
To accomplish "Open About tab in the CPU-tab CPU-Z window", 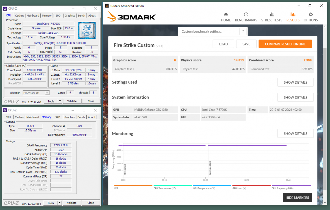I will point(92,16).
